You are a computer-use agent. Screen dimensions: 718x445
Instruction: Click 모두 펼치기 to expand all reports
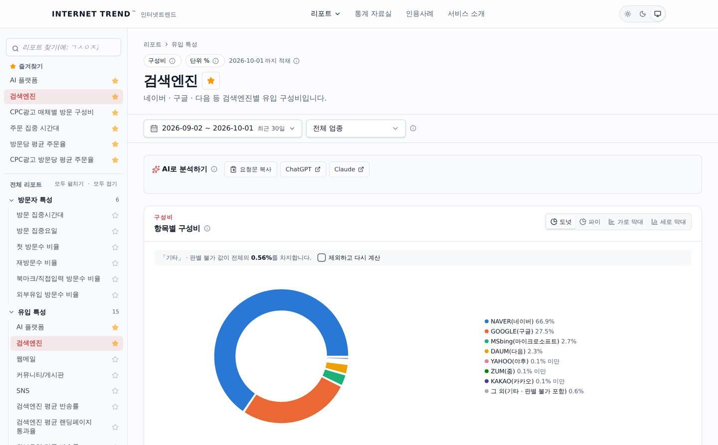pos(69,184)
